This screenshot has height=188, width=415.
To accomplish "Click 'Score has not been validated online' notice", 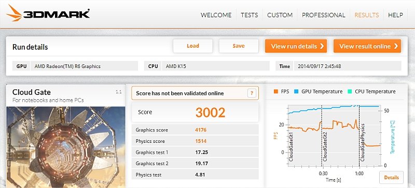I will pos(195,93).
